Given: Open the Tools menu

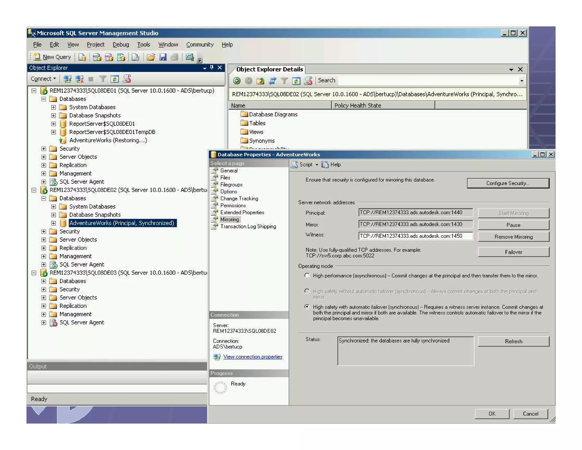Looking at the screenshot, I should point(144,45).
